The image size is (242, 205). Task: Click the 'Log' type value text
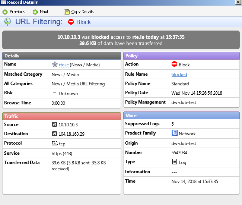pos(182,163)
